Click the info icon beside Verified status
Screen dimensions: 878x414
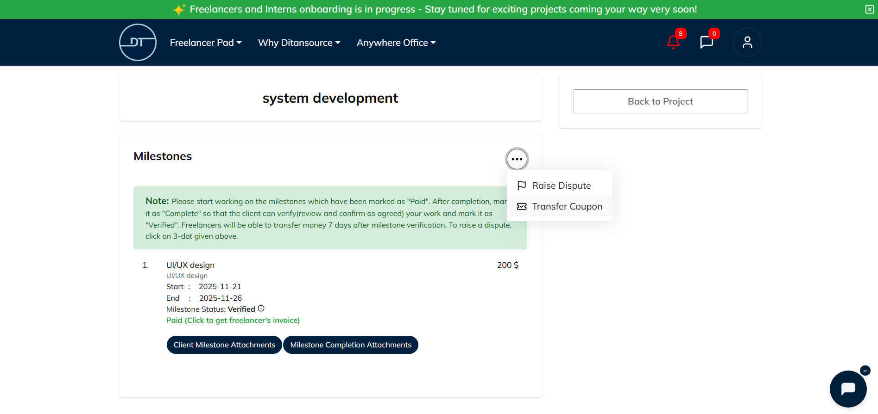click(x=261, y=309)
